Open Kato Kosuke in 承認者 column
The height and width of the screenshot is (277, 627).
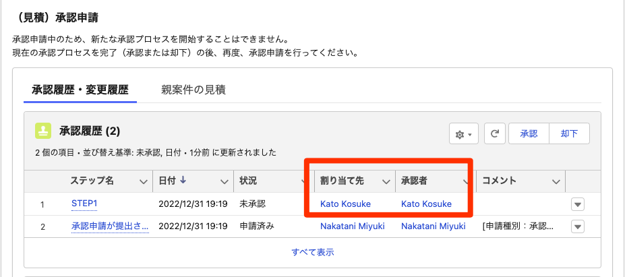pyautogui.click(x=426, y=204)
